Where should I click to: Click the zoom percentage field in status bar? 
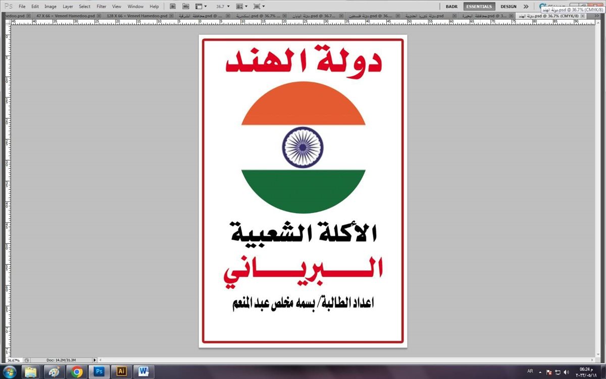click(14, 360)
